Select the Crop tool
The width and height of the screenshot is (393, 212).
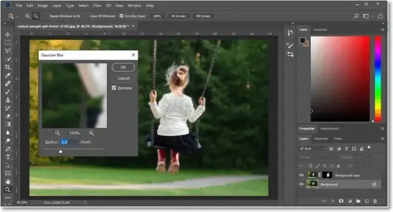coord(8,67)
